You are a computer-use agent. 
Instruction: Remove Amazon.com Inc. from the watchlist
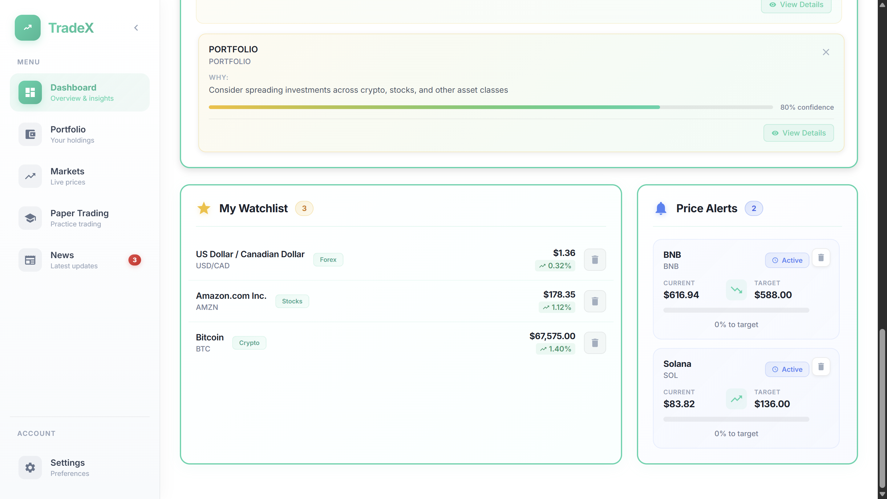595,301
